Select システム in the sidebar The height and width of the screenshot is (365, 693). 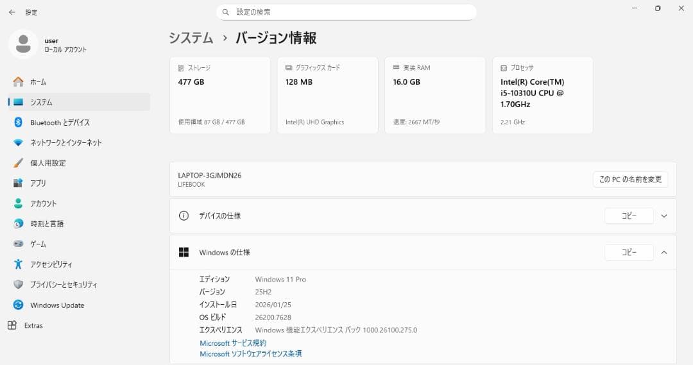click(x=79, y=102)
